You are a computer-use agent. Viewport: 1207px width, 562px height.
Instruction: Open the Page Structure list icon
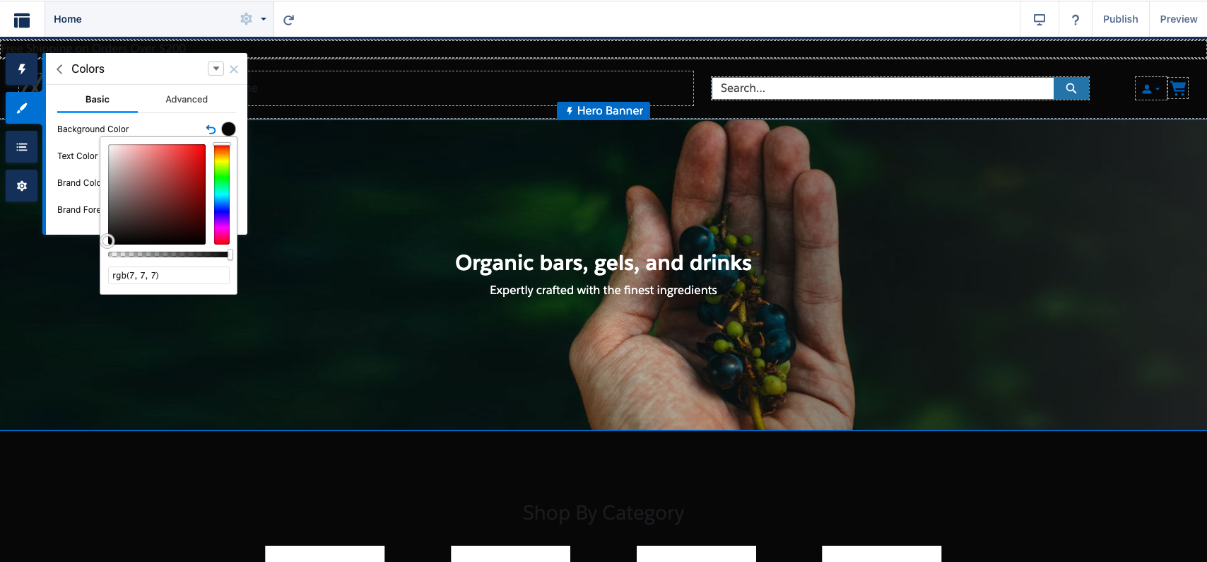coord(22,147)
